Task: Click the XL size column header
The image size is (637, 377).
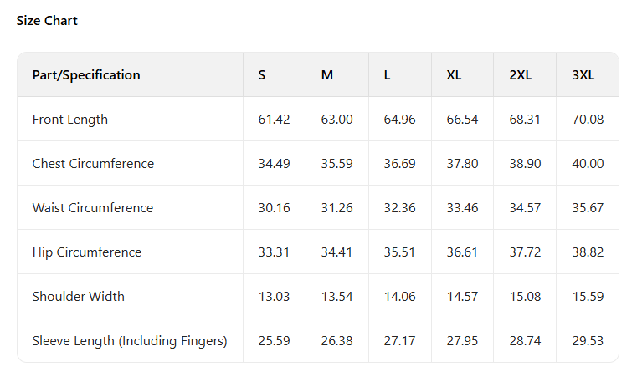Action: coord(454,75)
